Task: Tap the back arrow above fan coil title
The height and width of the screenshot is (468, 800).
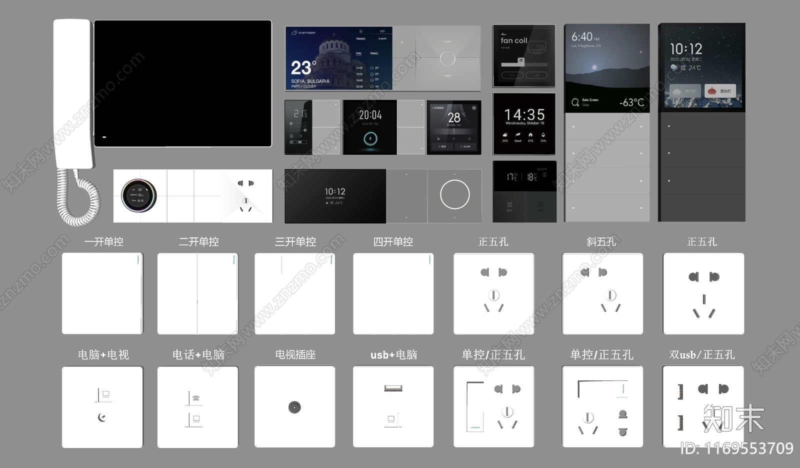Action: (x=503, y=34)
